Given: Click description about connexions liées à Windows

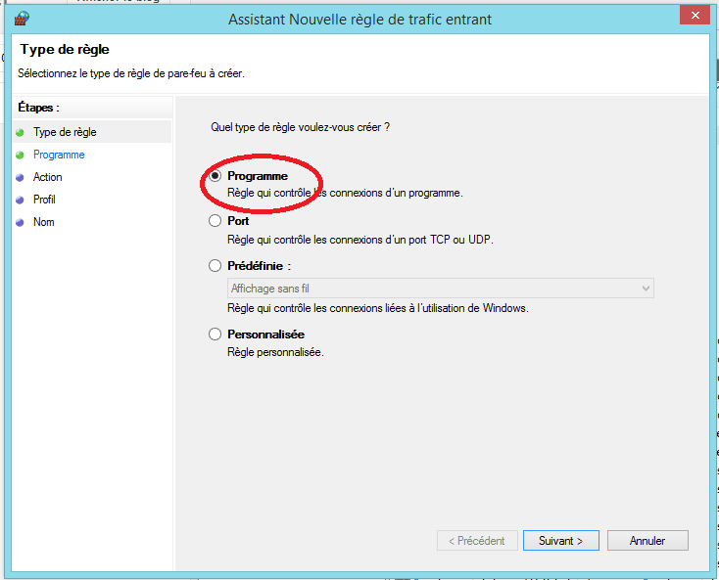Looking at the screenshot, I should click(378, 308).
